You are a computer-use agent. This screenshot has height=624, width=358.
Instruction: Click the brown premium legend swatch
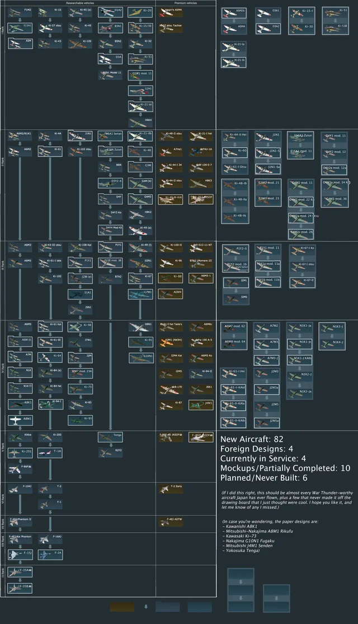pyautogui.click(x=122, y=607)
